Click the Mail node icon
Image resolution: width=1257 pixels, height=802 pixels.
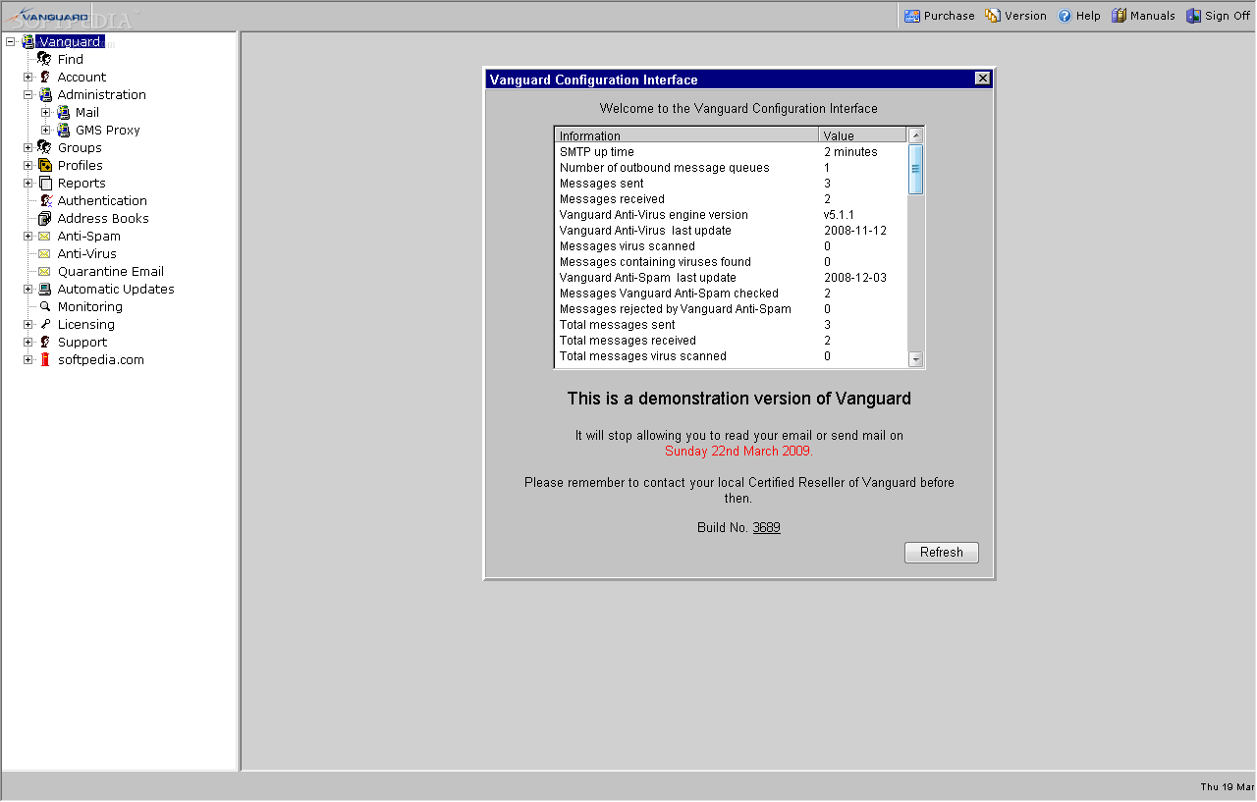click(x=63, y=113)
